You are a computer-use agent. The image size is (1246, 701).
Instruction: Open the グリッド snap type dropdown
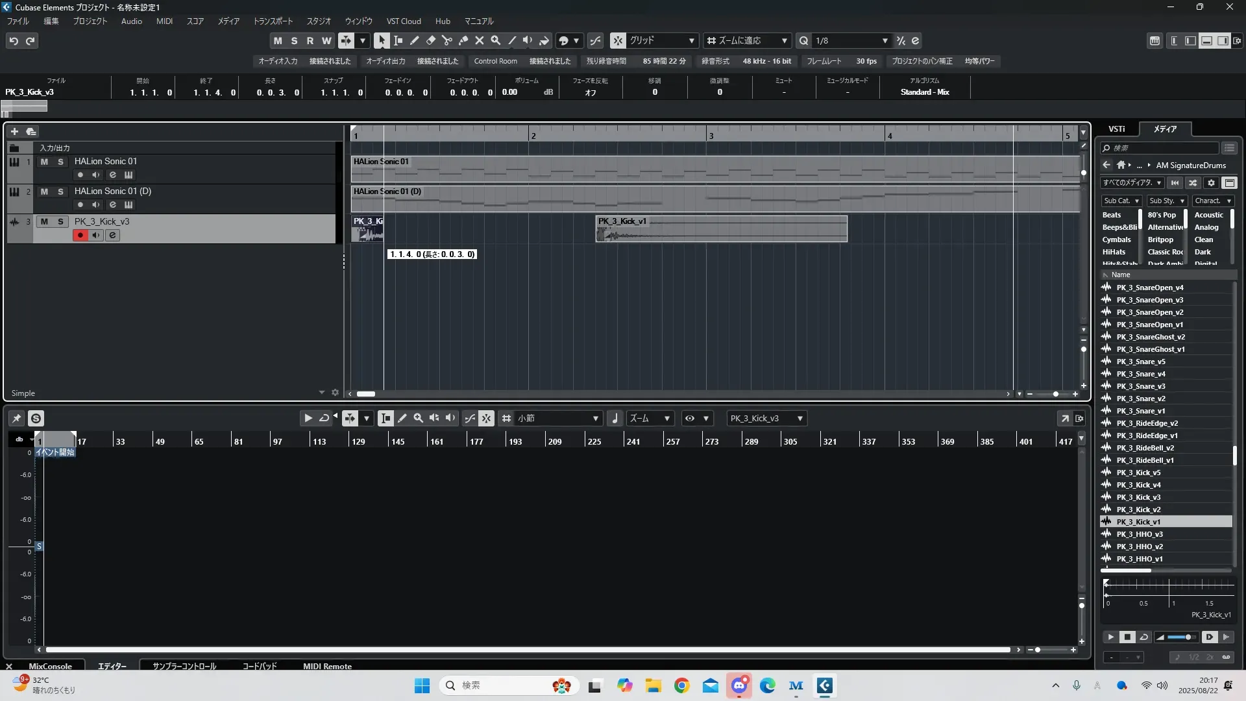coord(692,41)
